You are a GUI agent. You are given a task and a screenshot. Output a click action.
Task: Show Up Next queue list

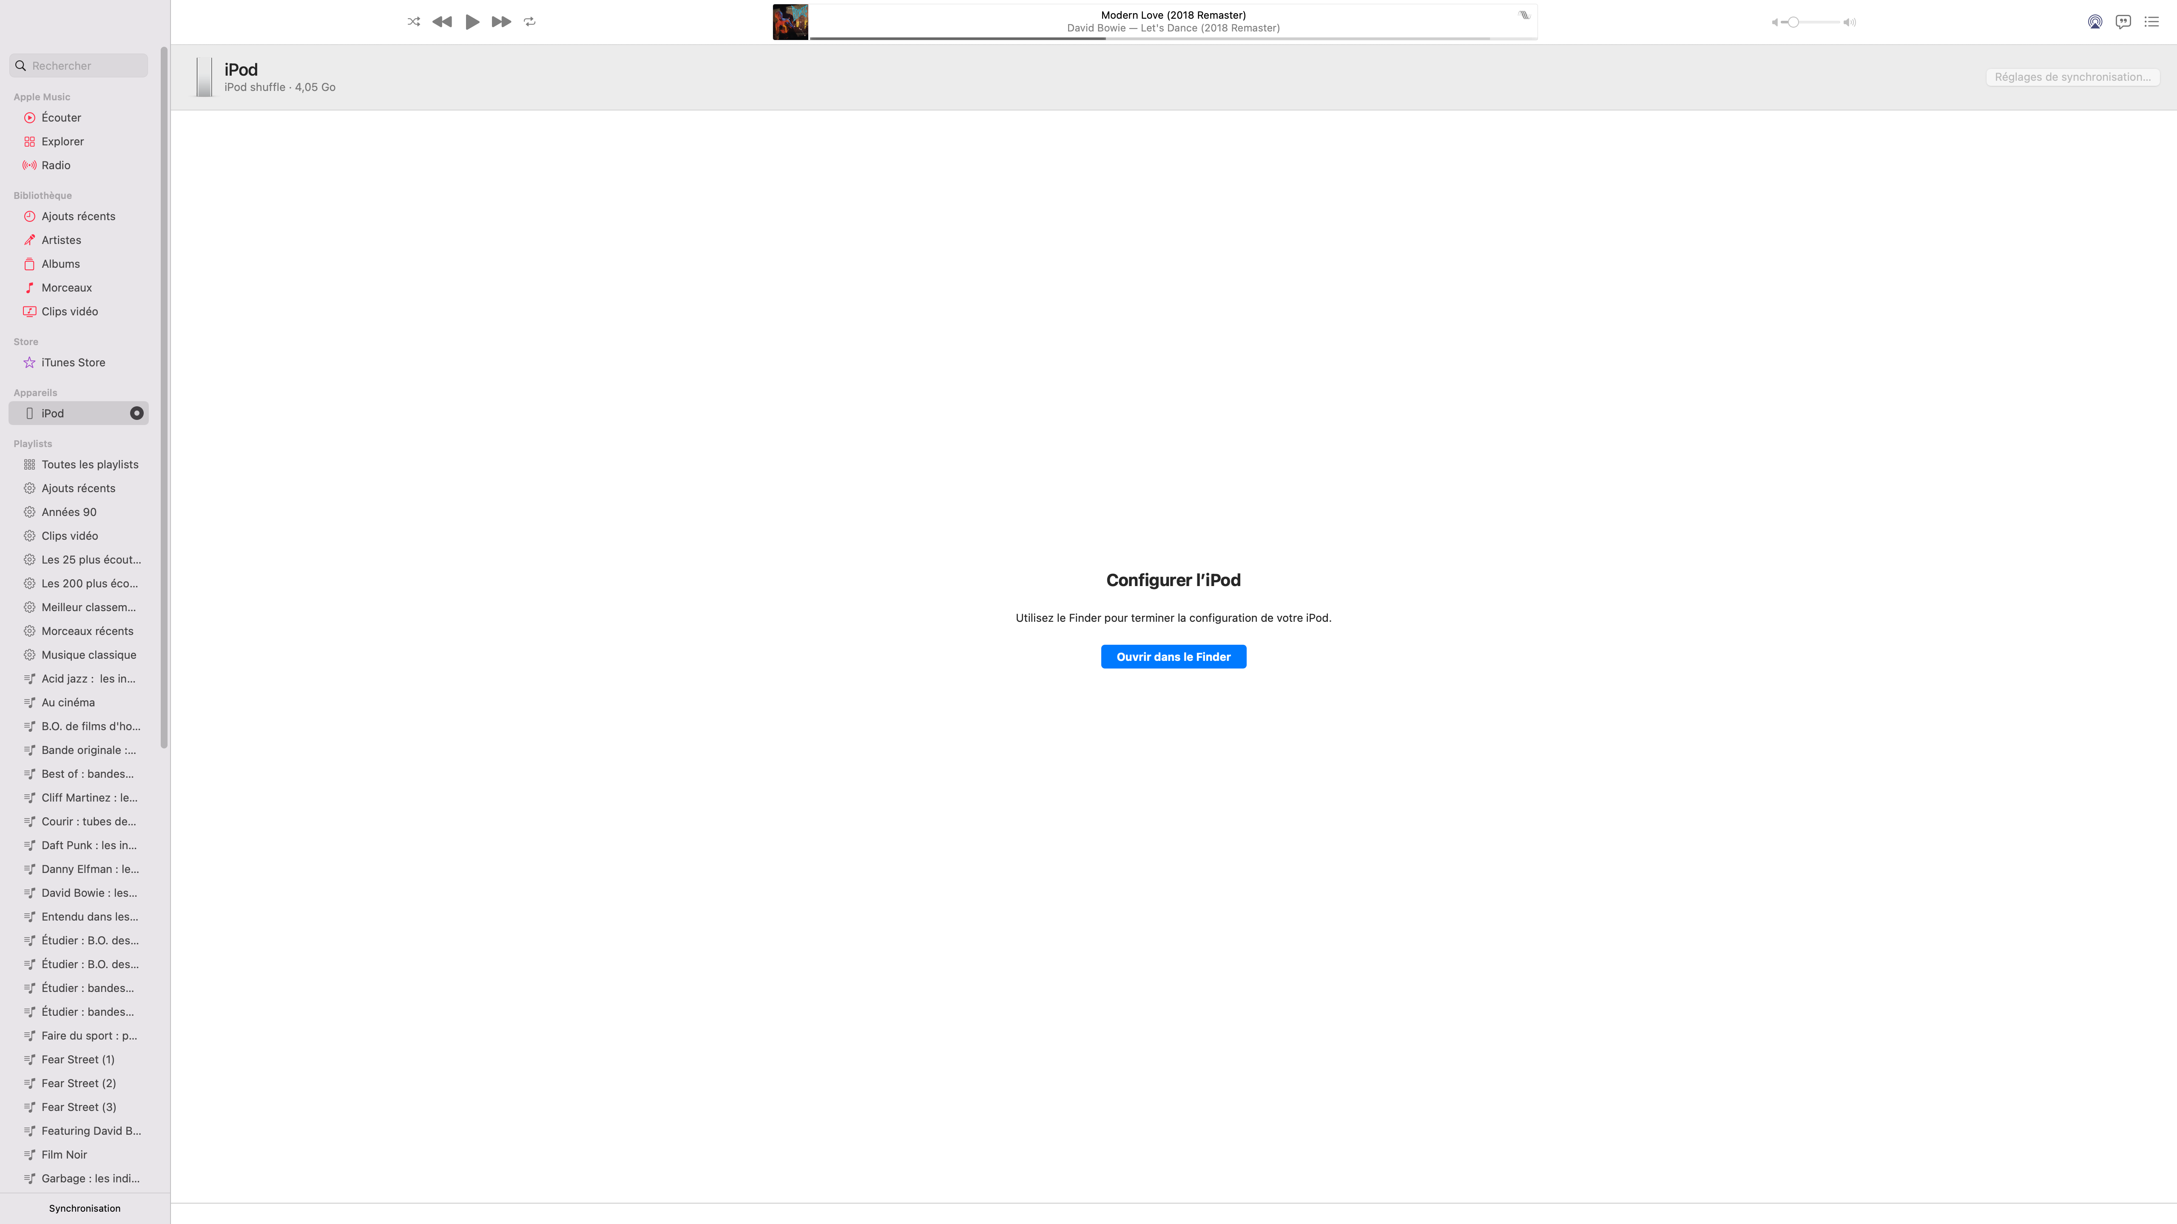[x=2151, y=22]
